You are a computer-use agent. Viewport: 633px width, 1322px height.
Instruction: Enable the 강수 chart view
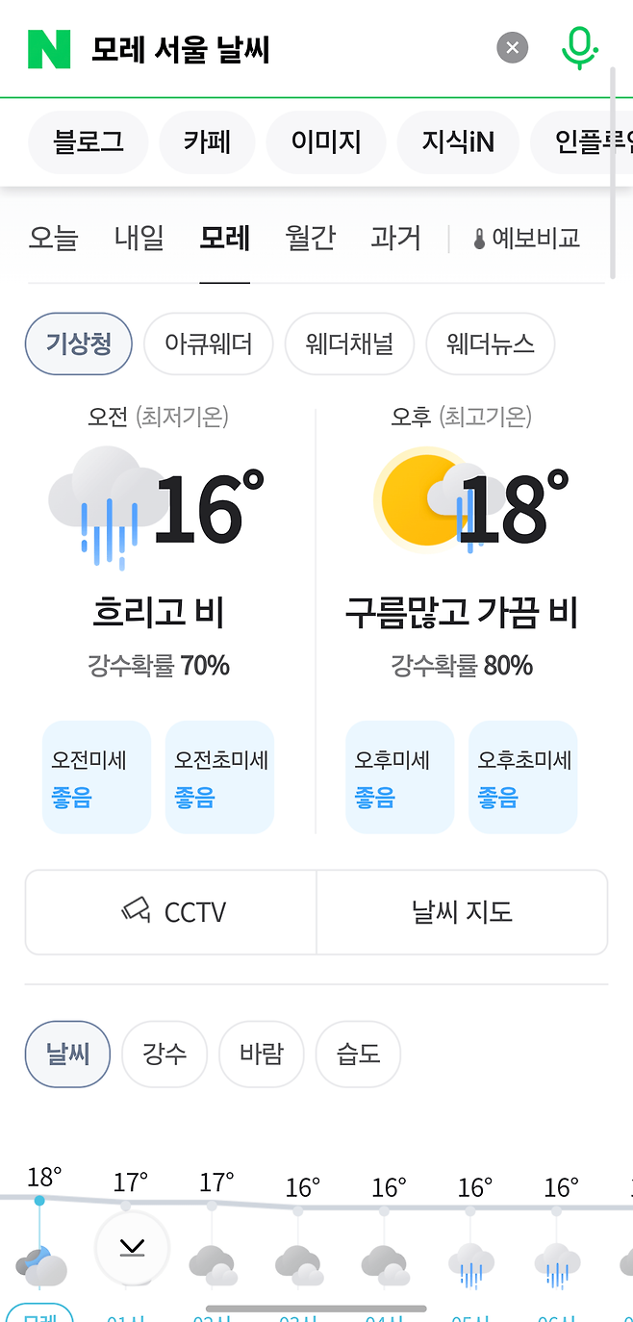(164, 1054)
